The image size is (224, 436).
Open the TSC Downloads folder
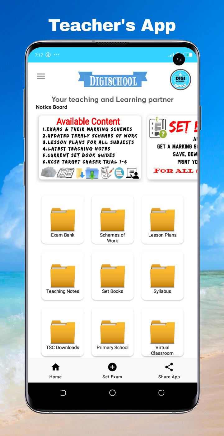tap(63, 332)
